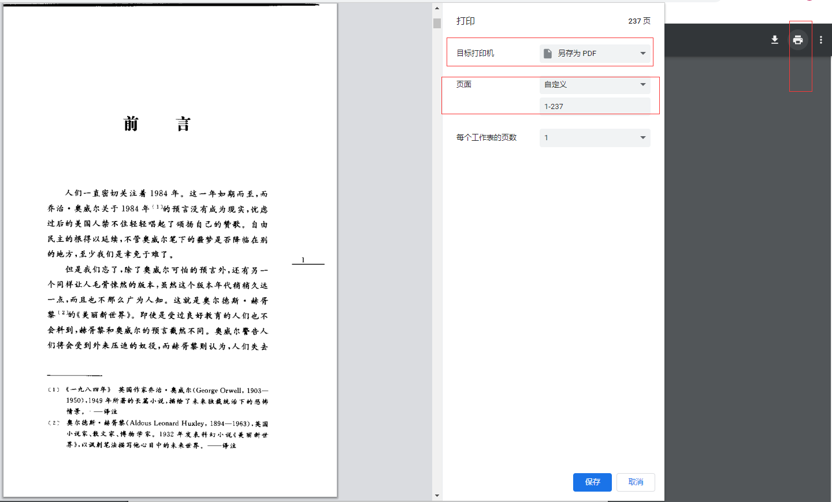Viewport: 832px width, 502px height.
Task: Click the 打印 dialog title
Action: pyautogui.click(x=466, y=21)
